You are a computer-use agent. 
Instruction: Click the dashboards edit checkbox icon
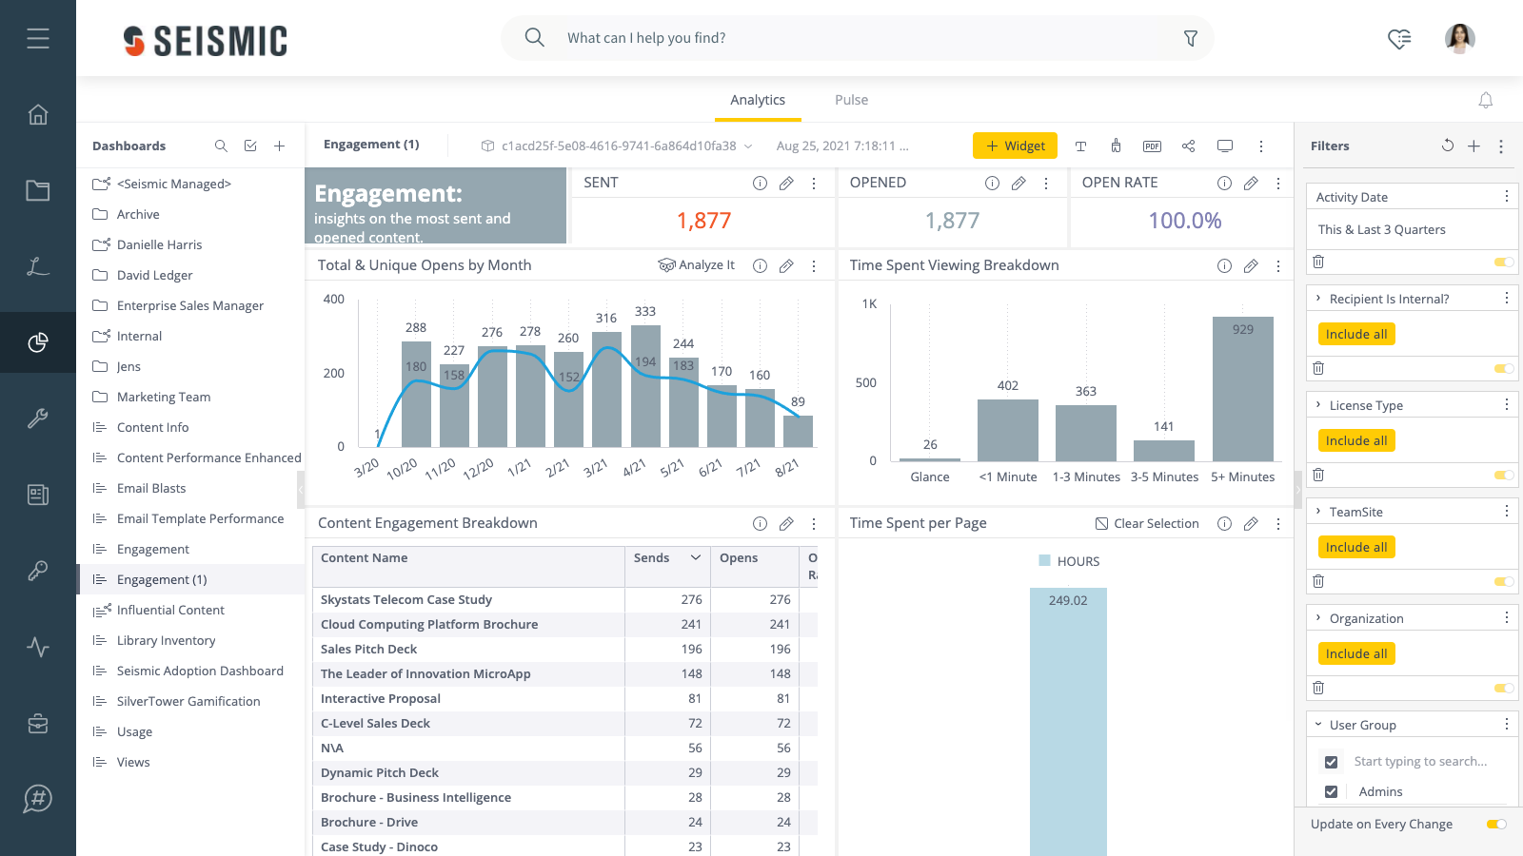[x=250, y=146]
